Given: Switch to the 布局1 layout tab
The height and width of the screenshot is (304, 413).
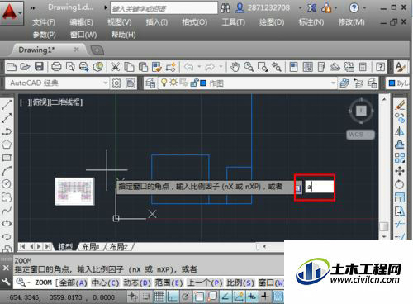Looking at the screenshot, I should (91, 246).
